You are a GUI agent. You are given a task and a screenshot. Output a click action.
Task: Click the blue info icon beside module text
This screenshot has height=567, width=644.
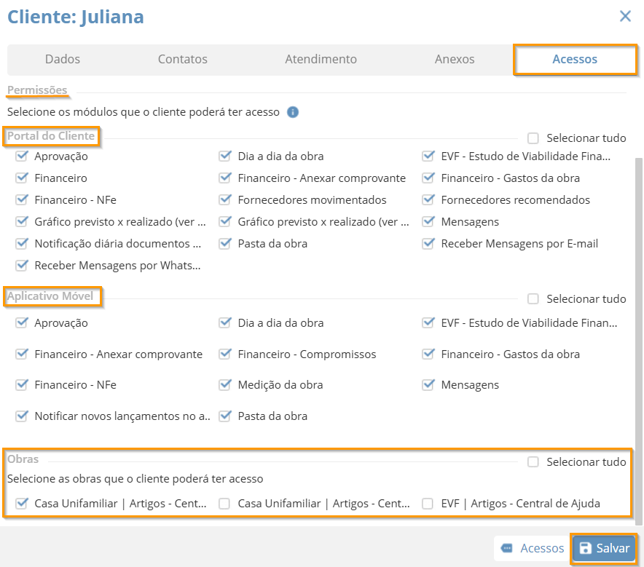[292, 112]
